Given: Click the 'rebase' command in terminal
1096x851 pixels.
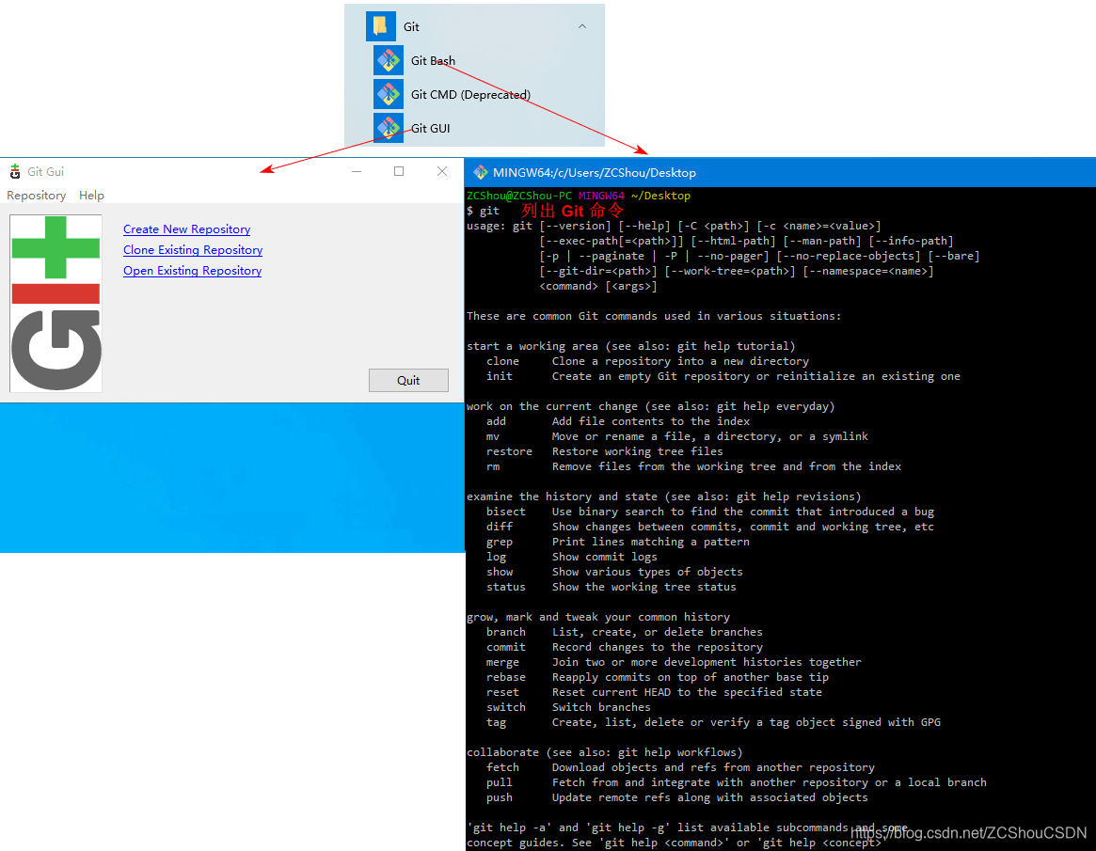Looking at the screenshot, I should pyautogui.click(x=506, y=677).
